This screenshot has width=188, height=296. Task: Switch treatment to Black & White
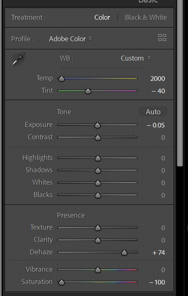[146, 17]
